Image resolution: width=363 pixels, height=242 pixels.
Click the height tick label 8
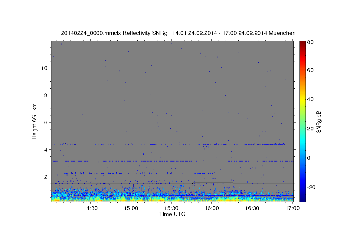(46, 95)
